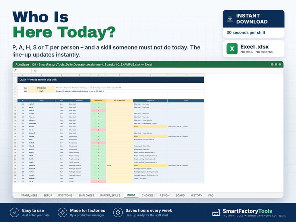Click the A1 name box
The height and width of the screenshot is (222, 296).
[x=22, y=70]
